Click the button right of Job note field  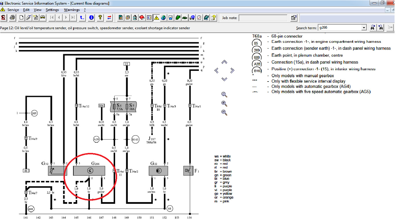(x=294, y=18)
